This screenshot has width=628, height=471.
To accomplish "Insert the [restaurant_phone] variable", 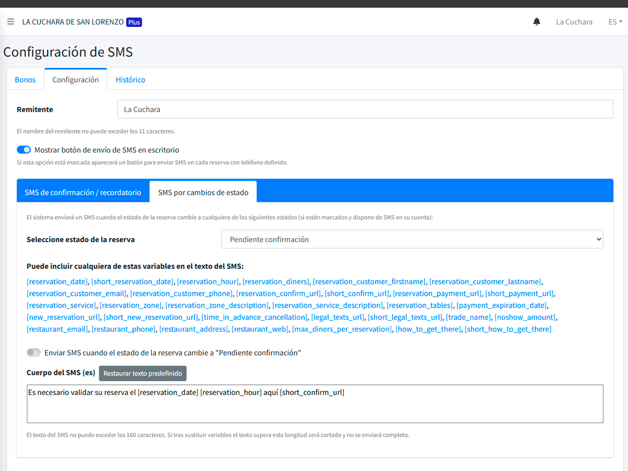I will click(x=124, y=329).
